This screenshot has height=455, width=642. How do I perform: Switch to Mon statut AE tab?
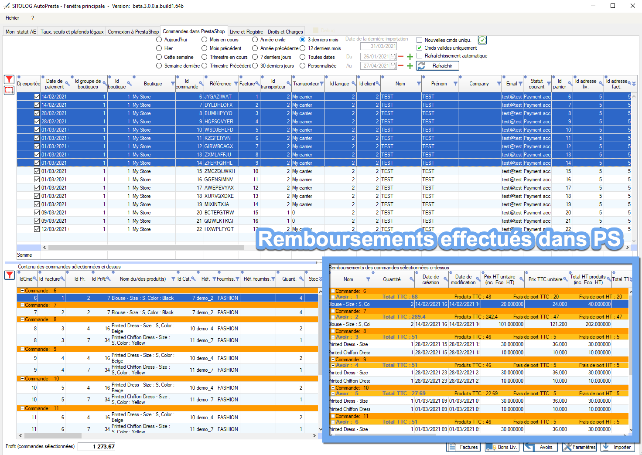[21, 31]
